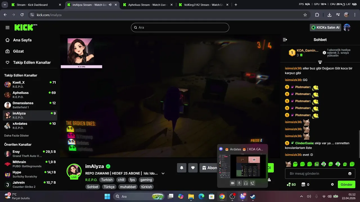
Task: Select the Turkish tag
Action: coord(107,180)
